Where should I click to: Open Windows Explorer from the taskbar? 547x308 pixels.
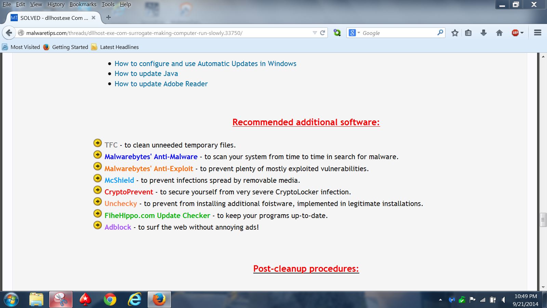(36, 300)
